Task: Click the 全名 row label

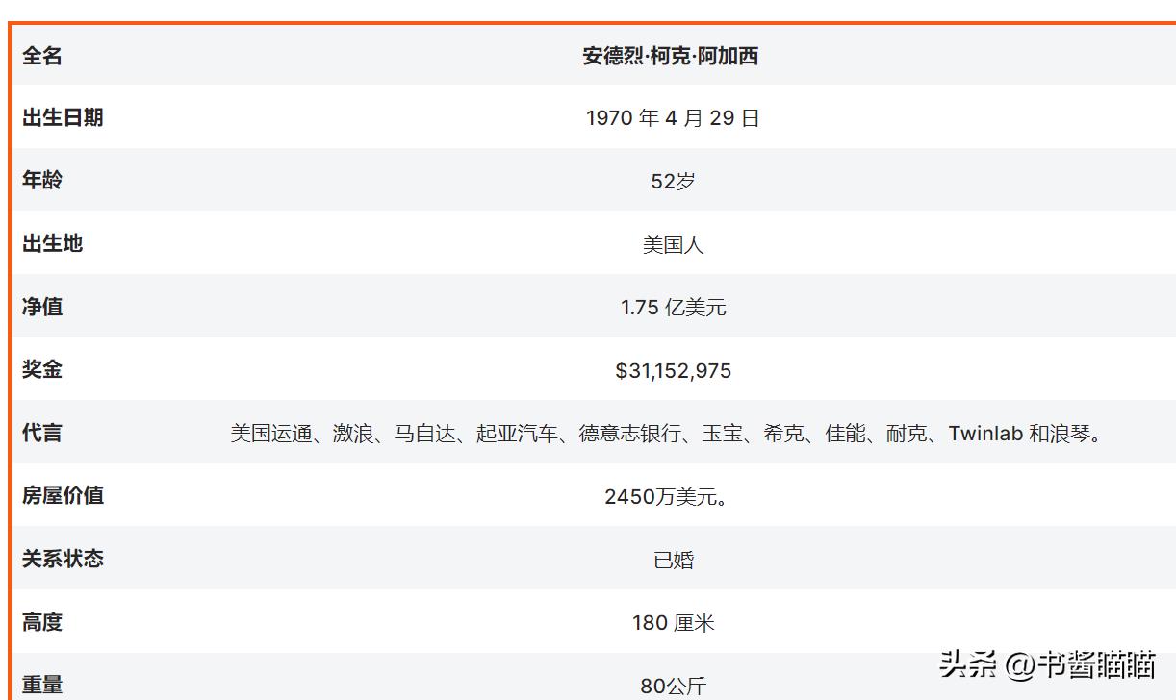Action: click(42, 56)
